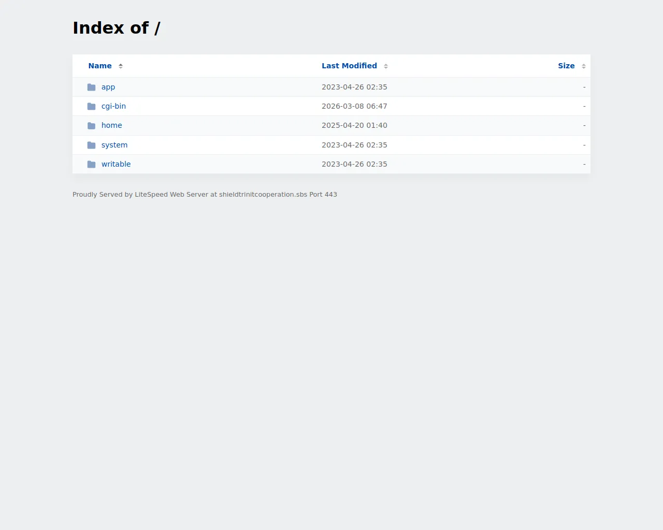Click the "Index of /" page heading
This screenshot has width=663, height=530.
[x=117, y=28]
